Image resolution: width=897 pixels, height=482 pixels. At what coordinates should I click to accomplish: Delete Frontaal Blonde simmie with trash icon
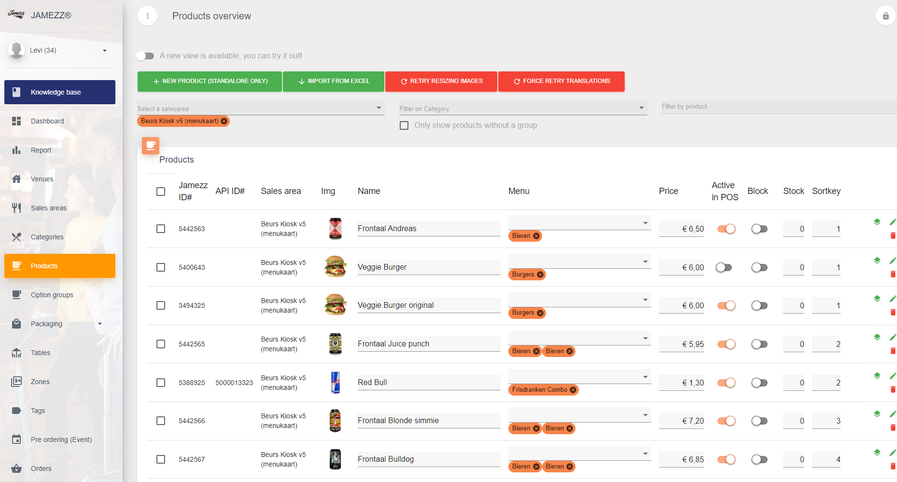[x=893, y=427]
